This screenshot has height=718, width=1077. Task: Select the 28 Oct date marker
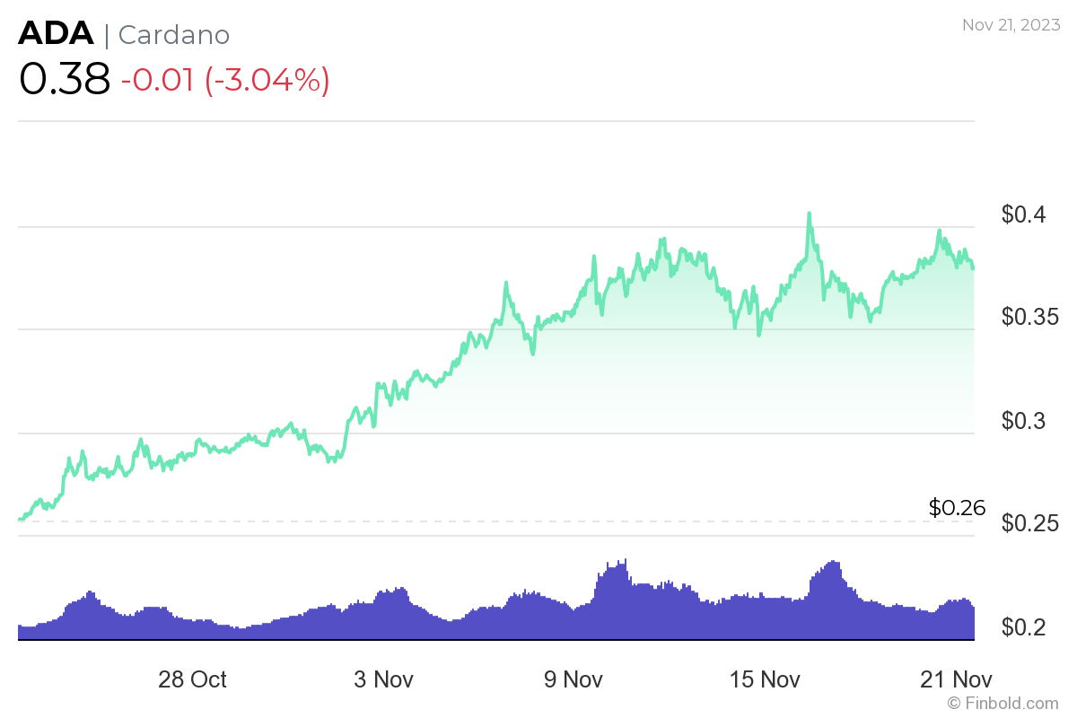pyautogui.click(x=192, y=679)
